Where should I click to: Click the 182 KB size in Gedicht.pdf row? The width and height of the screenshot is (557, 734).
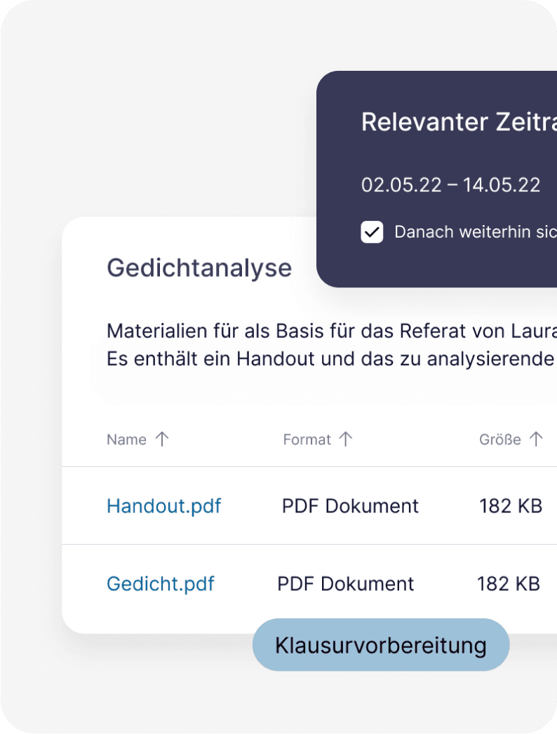pos(509,584)
